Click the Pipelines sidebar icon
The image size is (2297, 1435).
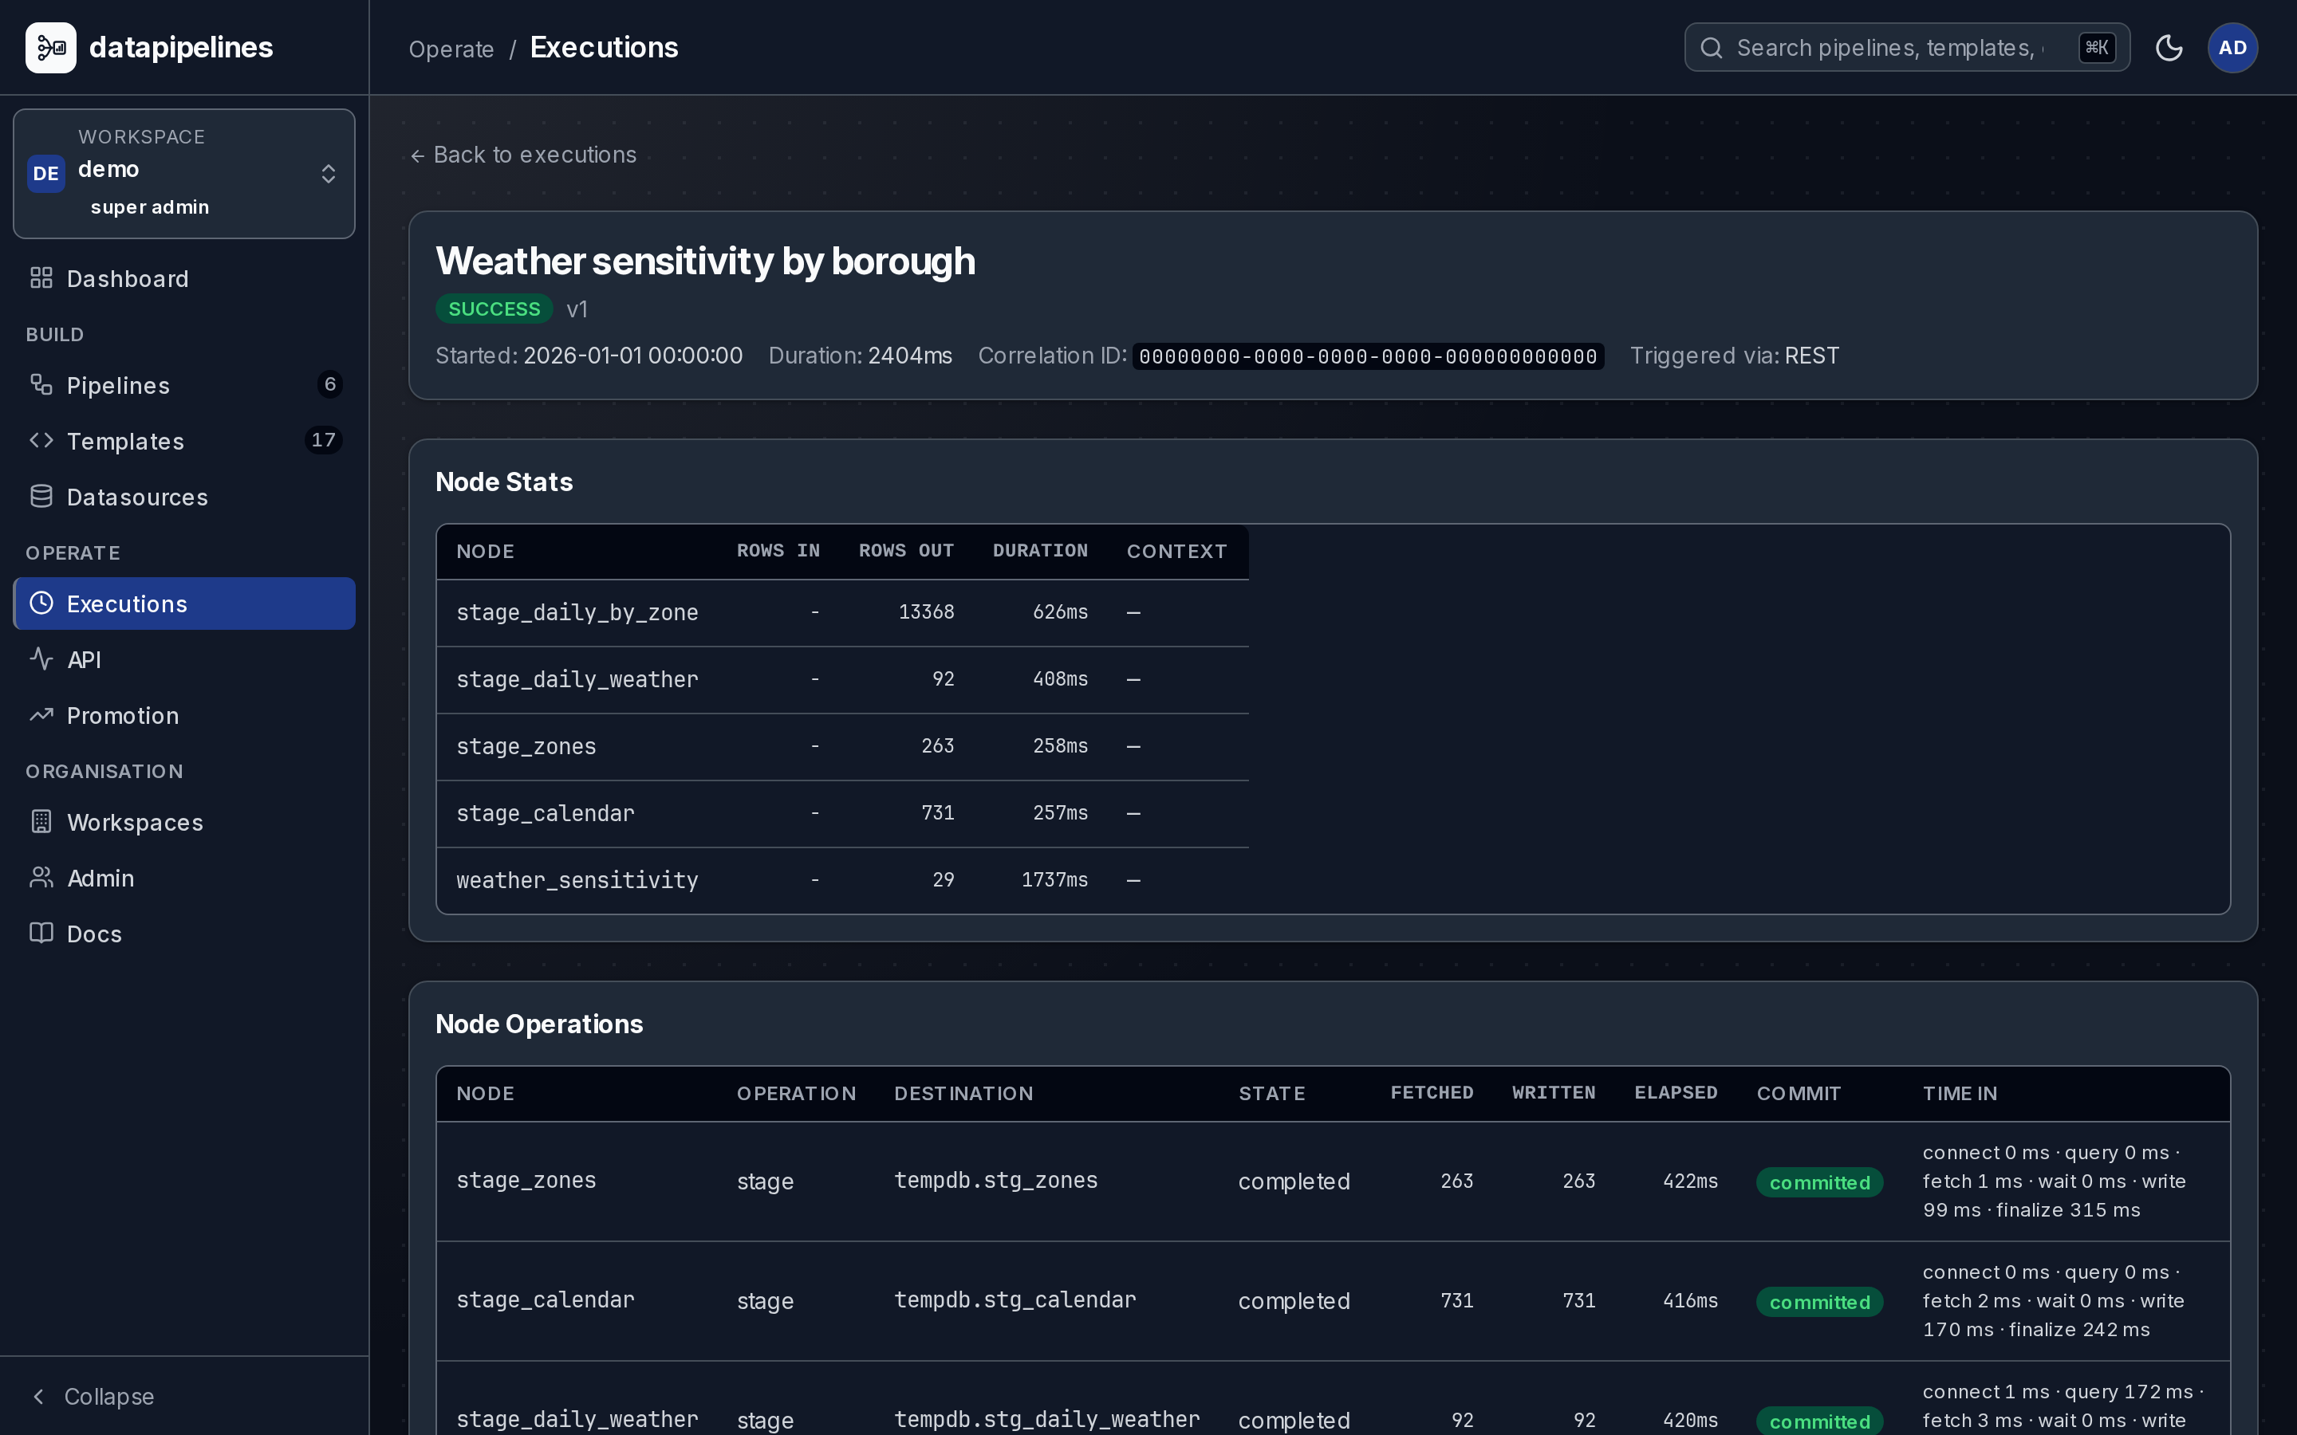[x=41, y=384]
